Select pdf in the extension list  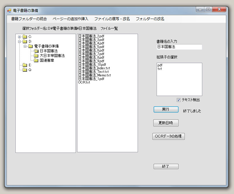coord(160,65)
